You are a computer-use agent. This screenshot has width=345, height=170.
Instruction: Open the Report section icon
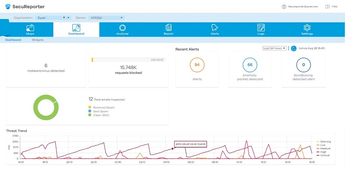169,28
